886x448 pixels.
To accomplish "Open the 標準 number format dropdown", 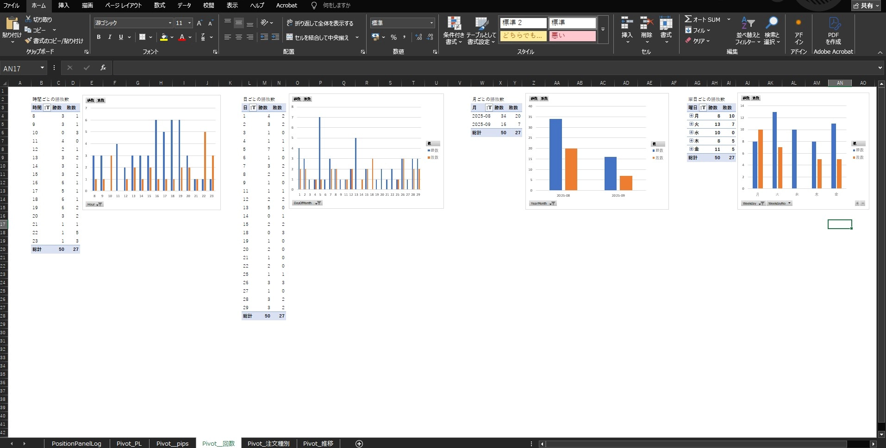I will (431, 23).
